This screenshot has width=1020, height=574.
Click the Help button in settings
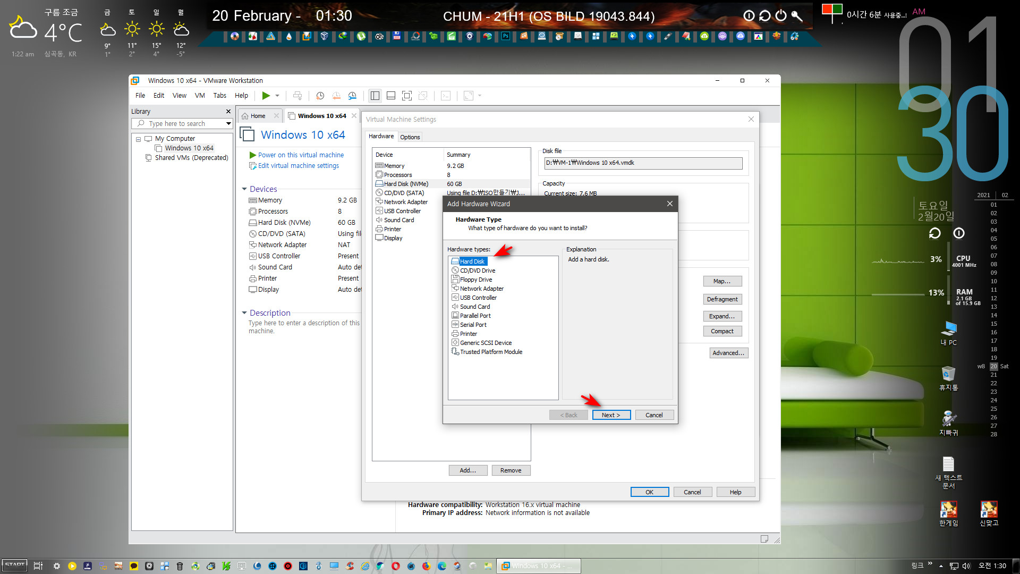736,492
